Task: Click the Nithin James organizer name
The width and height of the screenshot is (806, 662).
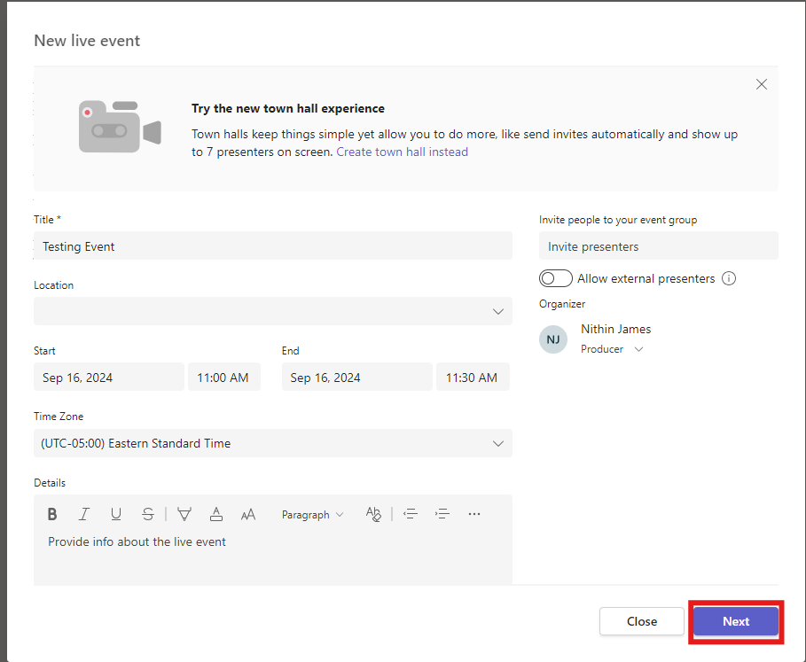Action: pos(616,329)
